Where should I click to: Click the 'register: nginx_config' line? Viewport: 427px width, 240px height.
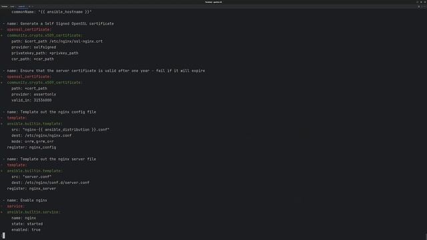[31, 147]
